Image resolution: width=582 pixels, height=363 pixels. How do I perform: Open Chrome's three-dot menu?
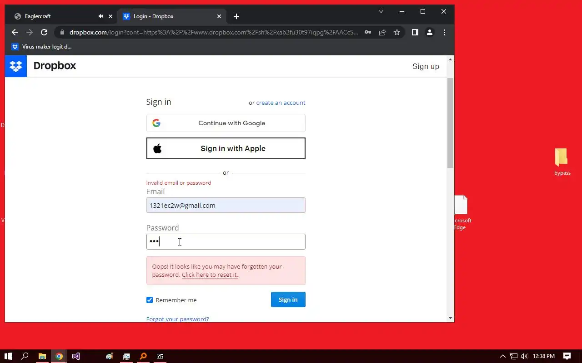pos(444,32)
